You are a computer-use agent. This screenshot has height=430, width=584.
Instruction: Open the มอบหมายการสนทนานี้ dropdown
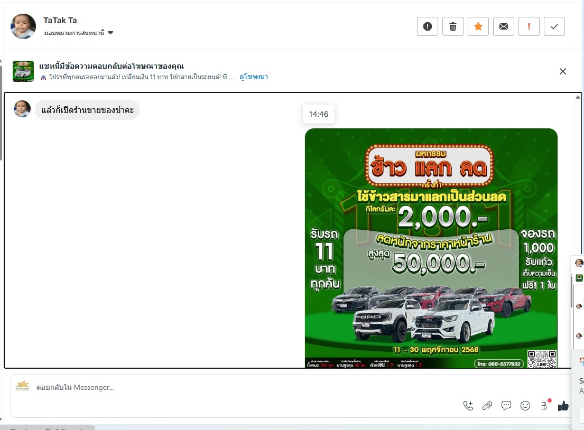point(79,33)
